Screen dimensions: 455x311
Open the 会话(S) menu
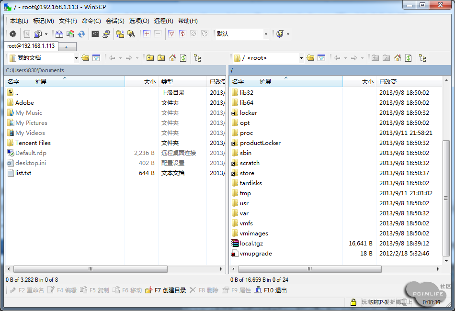pos(115,21)
